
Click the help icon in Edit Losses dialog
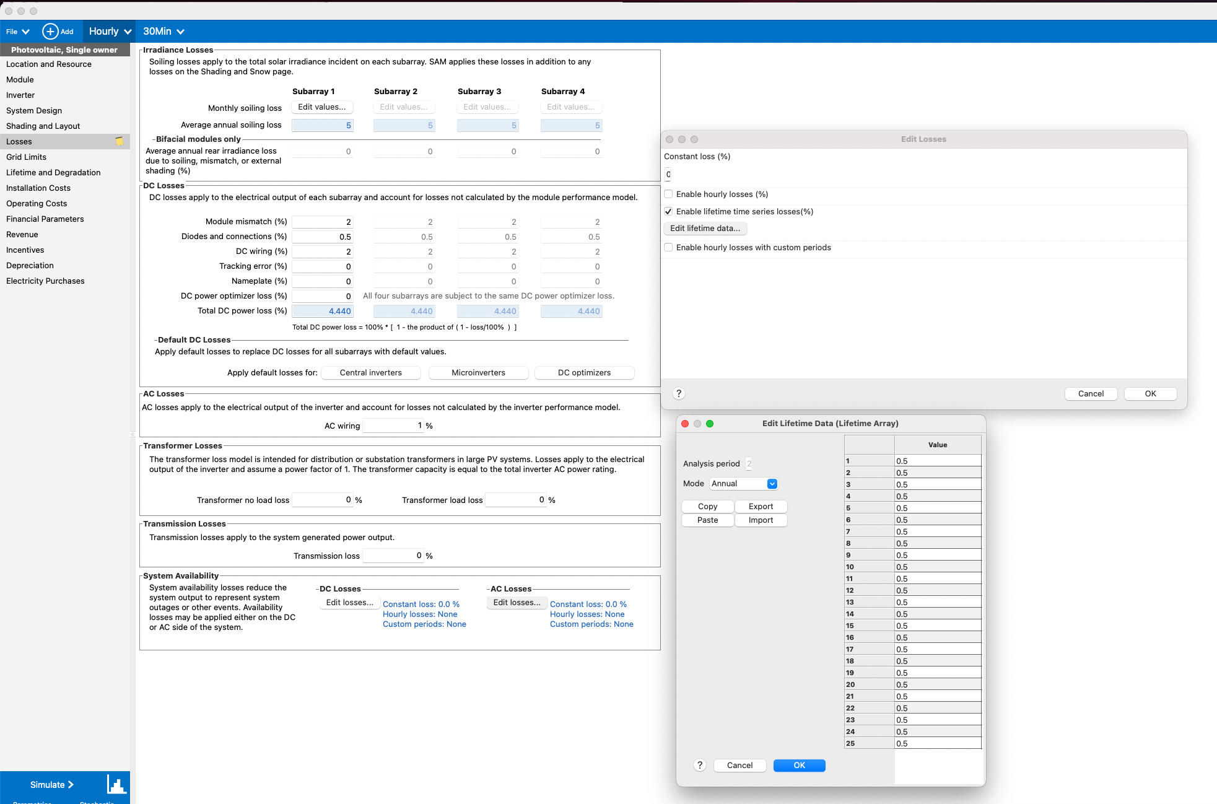click(679, 394)
